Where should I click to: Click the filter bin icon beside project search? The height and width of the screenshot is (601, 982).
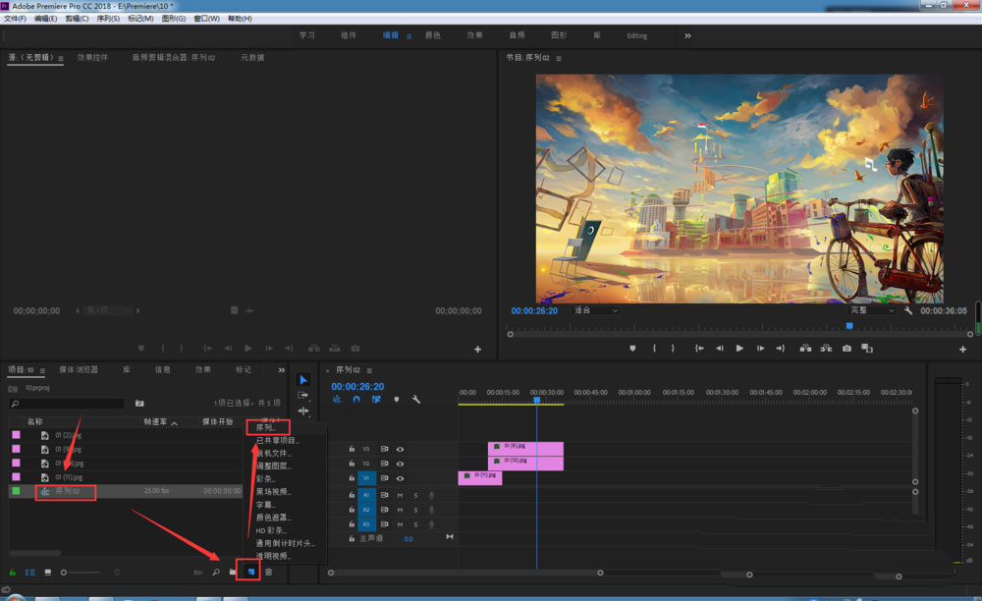pyautogui.click(x=139, y=404)
